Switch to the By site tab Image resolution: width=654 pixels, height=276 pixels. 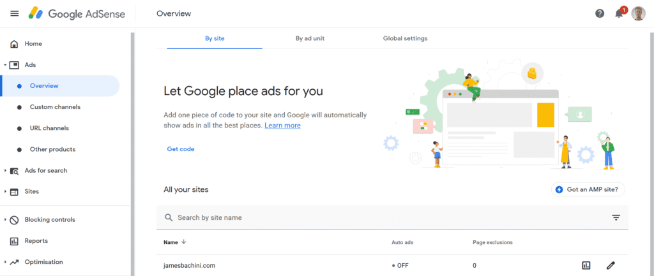[215, 38]
